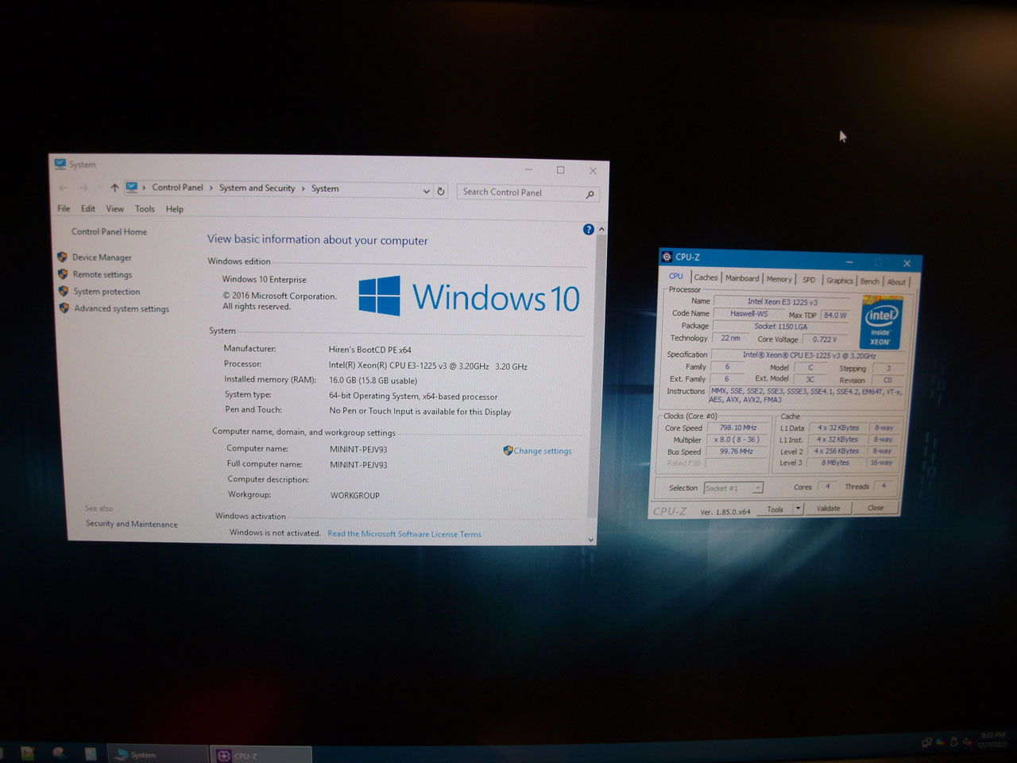
Task: Expand the chevron after Control Panel in the breadcrumb
Action: (x=211, y=188)
